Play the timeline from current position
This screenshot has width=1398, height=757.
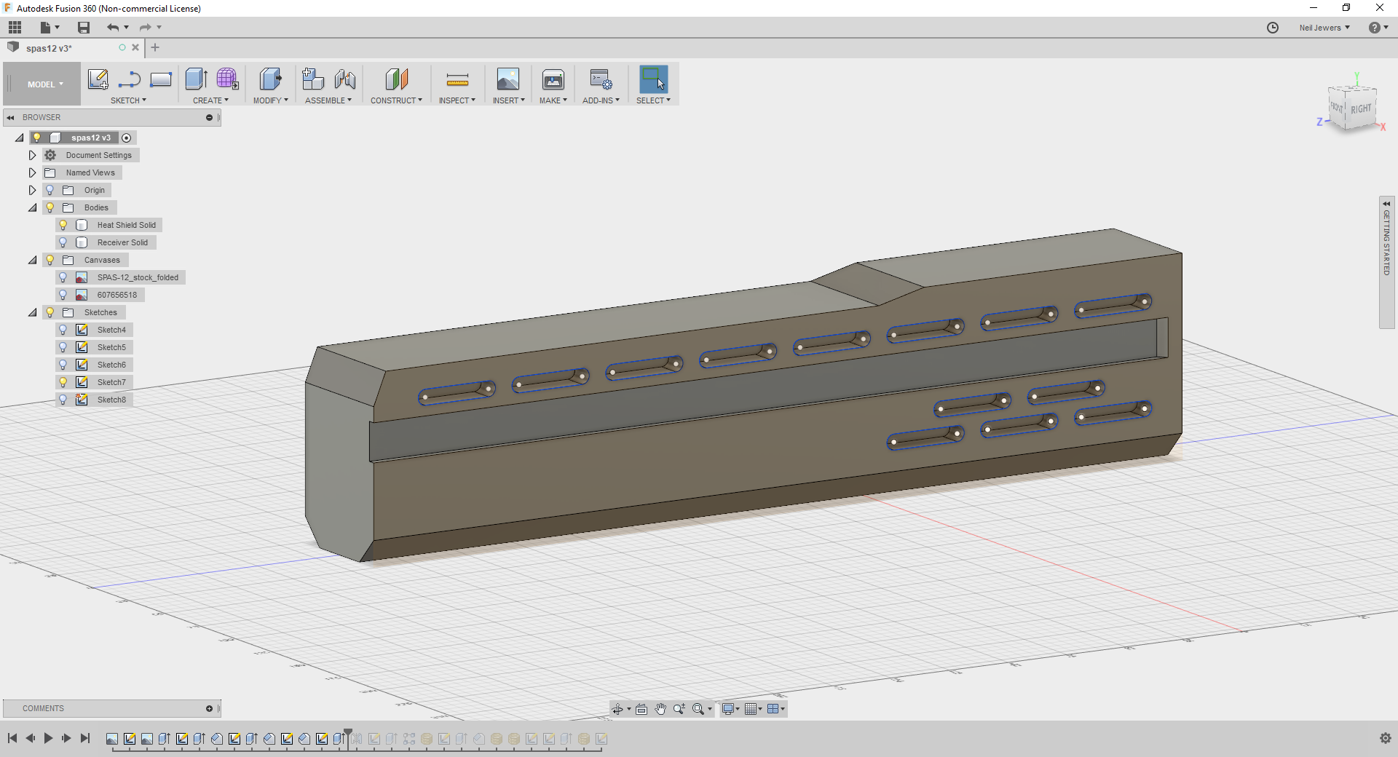coord(48,738)
